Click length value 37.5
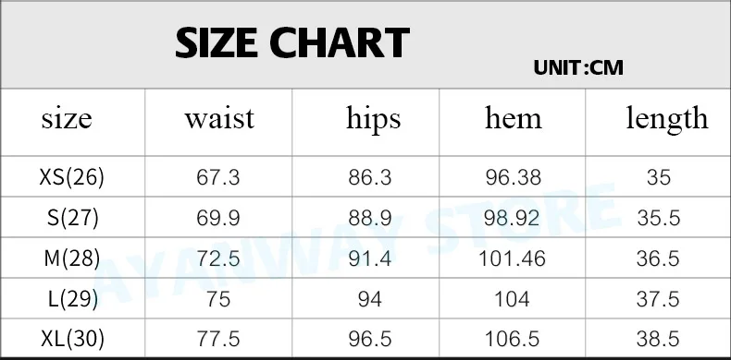The height and width of the screenshot is (360, 731). 658,299
